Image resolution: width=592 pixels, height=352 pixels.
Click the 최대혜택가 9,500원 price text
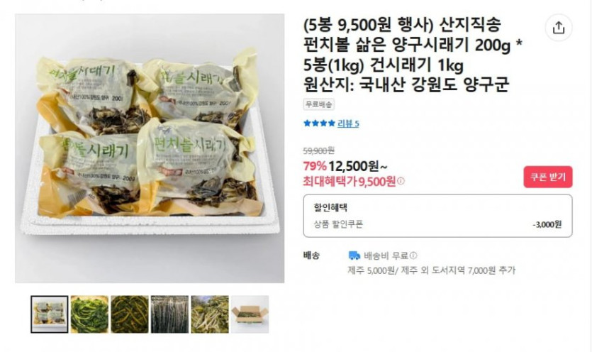tap(350, 182)
